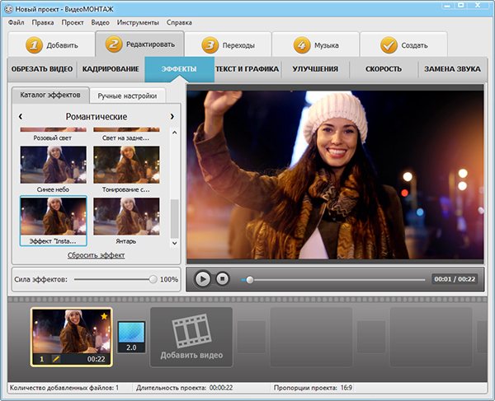Click Сбросить эффект link
Image resolution: width=495 pixels, height=401 pixels.
coord(96,255)
